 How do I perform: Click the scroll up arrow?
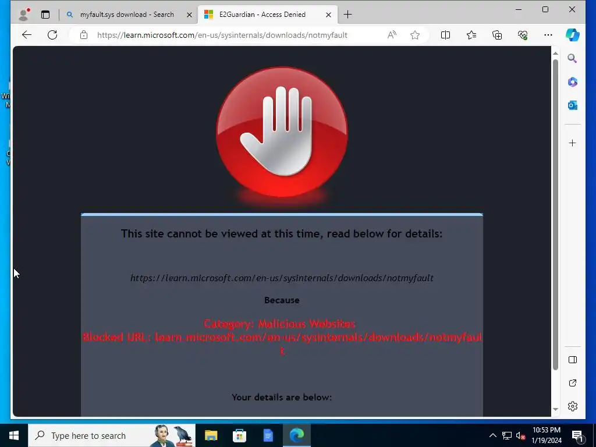click(x=555, y=54)
